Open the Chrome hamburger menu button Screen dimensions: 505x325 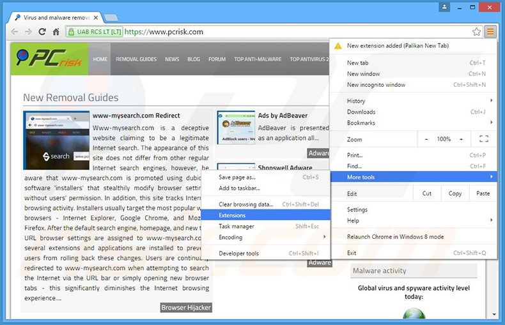[490, 31]
